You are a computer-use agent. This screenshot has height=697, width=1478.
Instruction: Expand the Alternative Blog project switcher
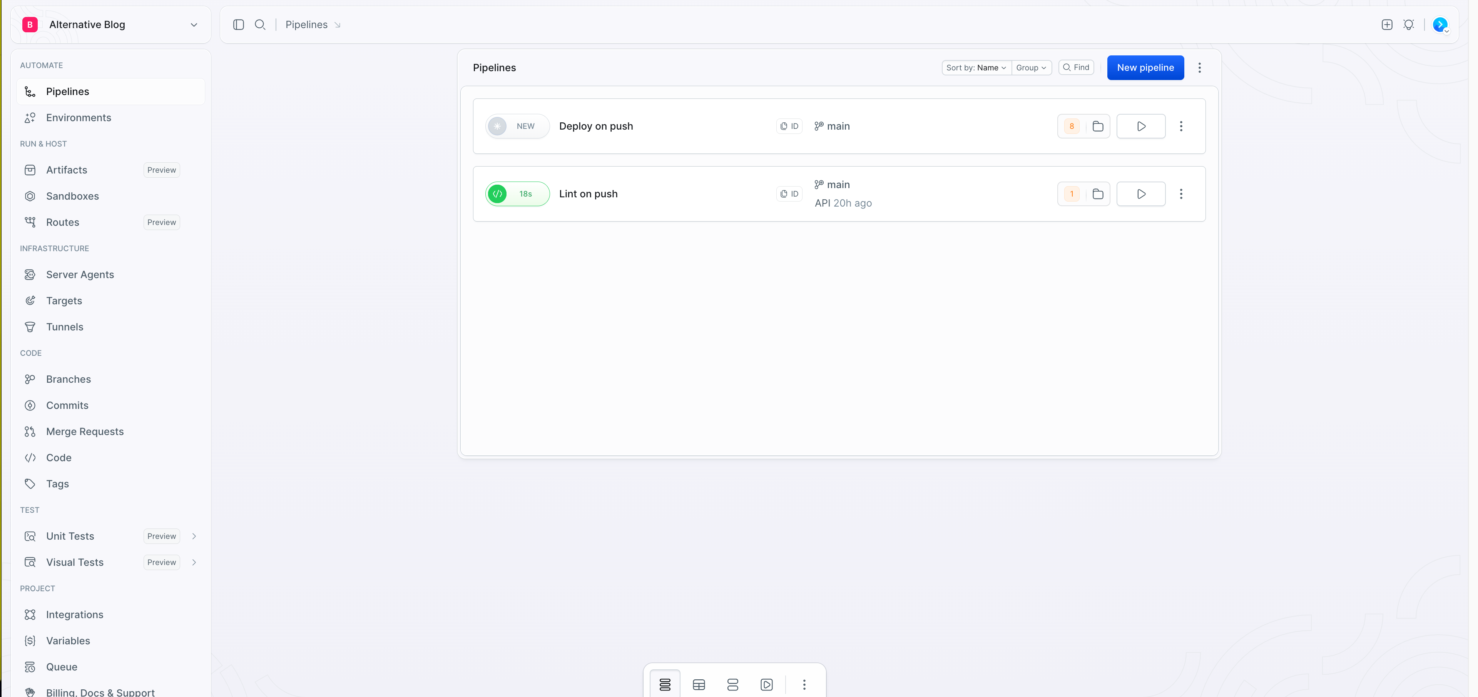pyautogui.click(x=194, y=25)
